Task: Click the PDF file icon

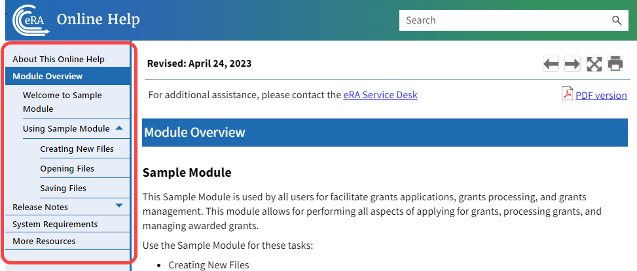Action: point(567,94)
